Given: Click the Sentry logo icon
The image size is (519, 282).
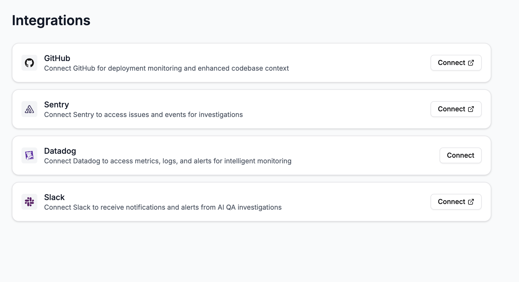Looking at the screenshot, I should pos(29,109).
